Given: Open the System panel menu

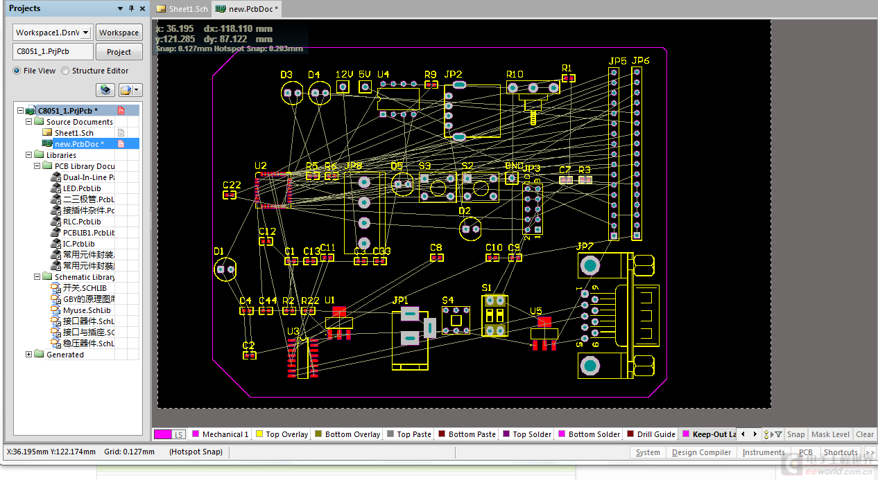Looking at the screenshot, I should 648,452.
